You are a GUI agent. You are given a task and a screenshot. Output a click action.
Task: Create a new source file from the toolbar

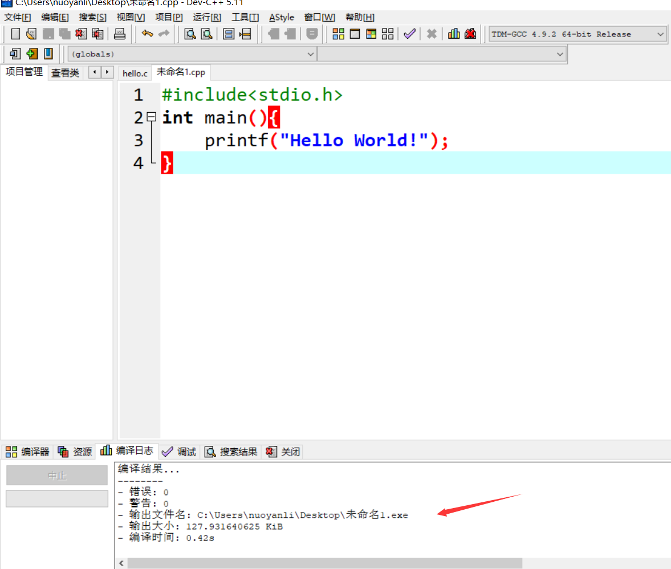[x=15, y=34]
